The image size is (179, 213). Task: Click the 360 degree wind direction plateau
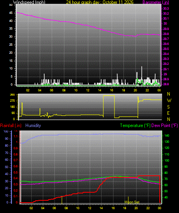[x=109, y=96]
